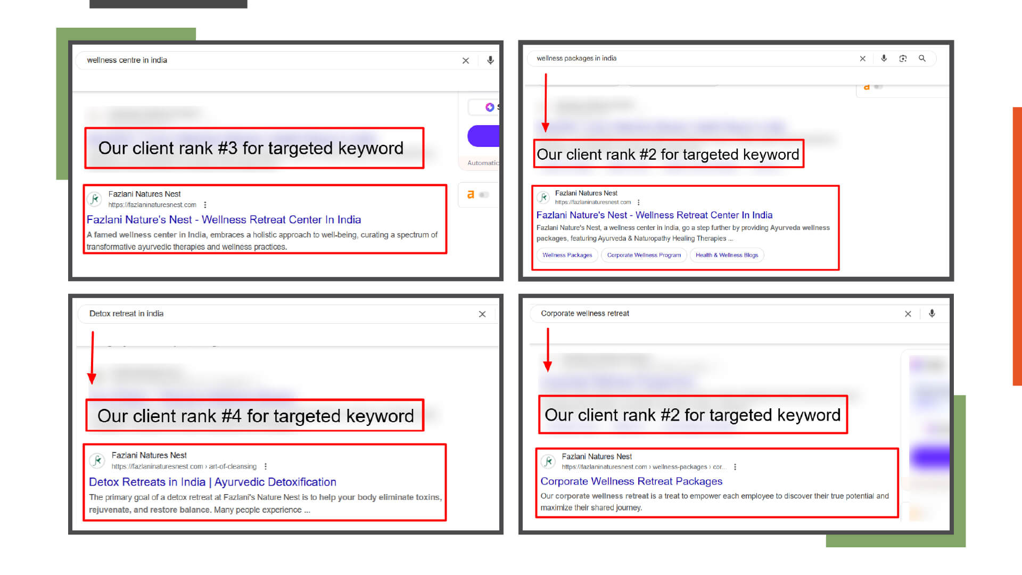This screenshot has height=575, width=1022.
Task: Clear the "Corporate wellness retreat" search query
Action: [908, 314]
